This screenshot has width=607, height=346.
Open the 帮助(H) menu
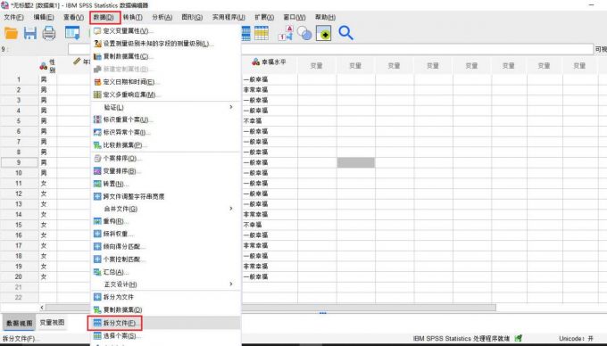click(325, 18)
